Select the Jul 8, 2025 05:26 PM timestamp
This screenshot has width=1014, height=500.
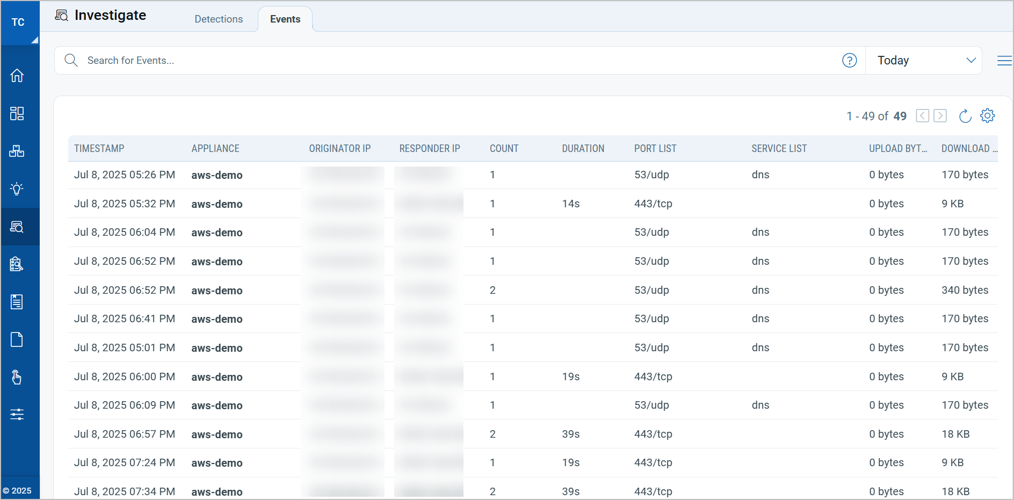(125, 175)
